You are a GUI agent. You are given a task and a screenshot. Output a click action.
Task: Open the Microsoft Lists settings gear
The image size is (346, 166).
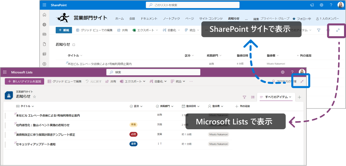tap(282, 72)
